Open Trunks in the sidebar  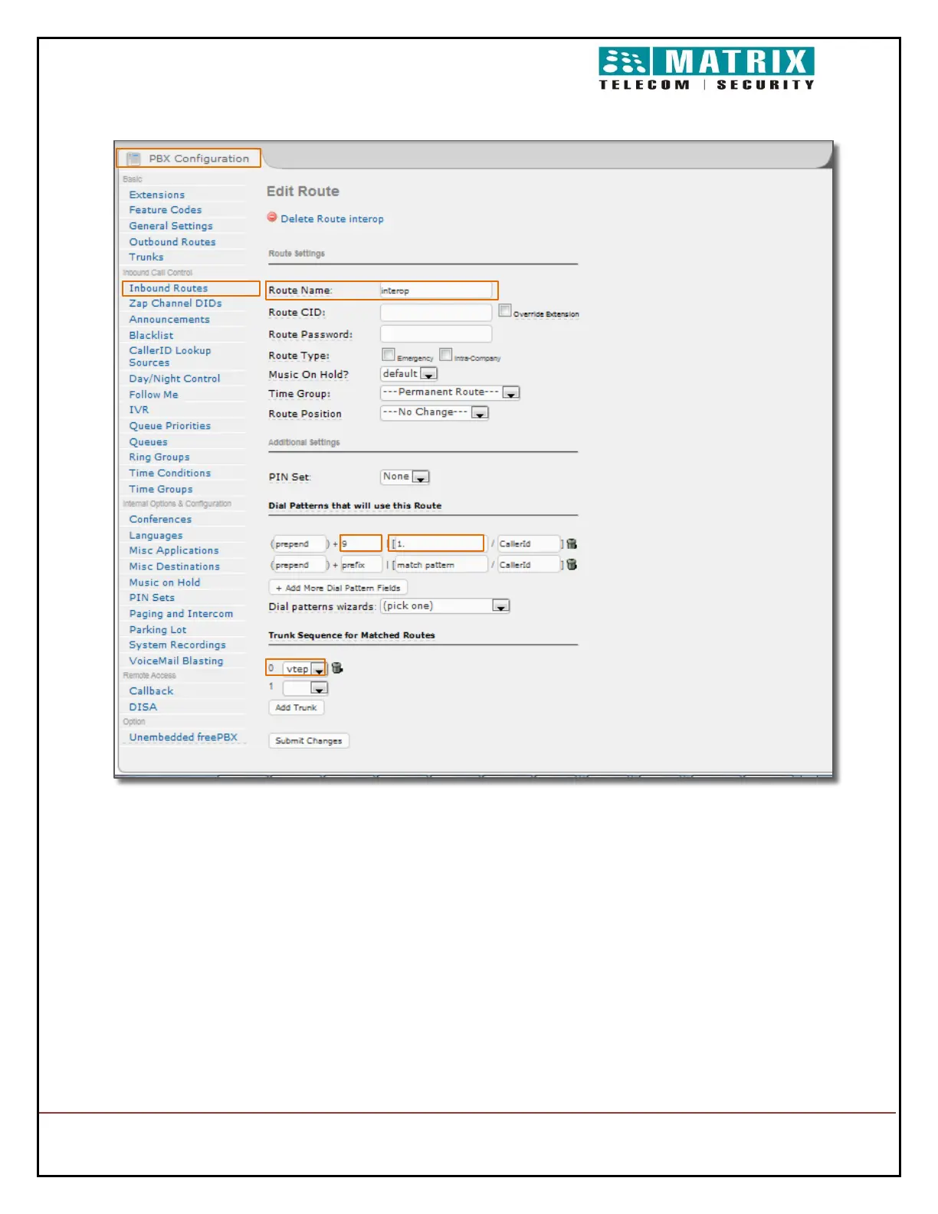[146, 258]
